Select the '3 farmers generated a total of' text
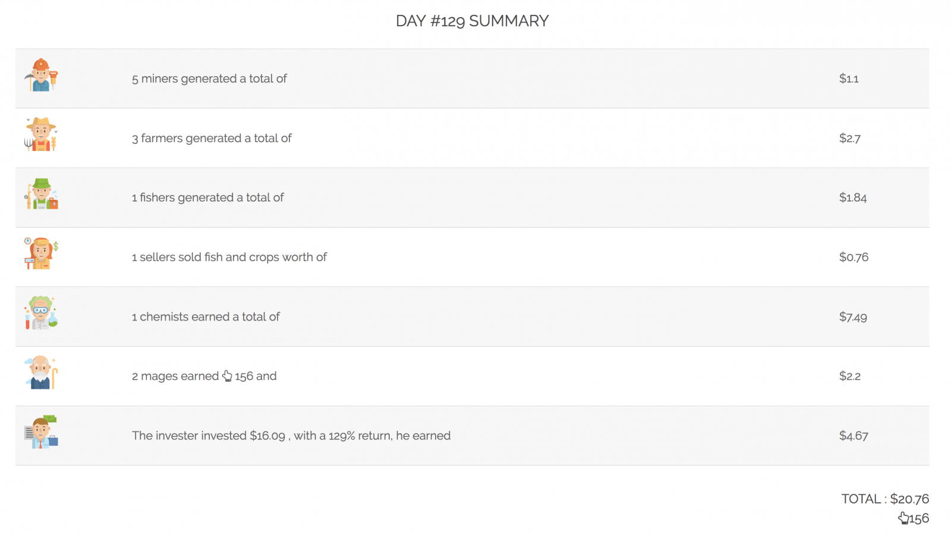 [212, 138]
